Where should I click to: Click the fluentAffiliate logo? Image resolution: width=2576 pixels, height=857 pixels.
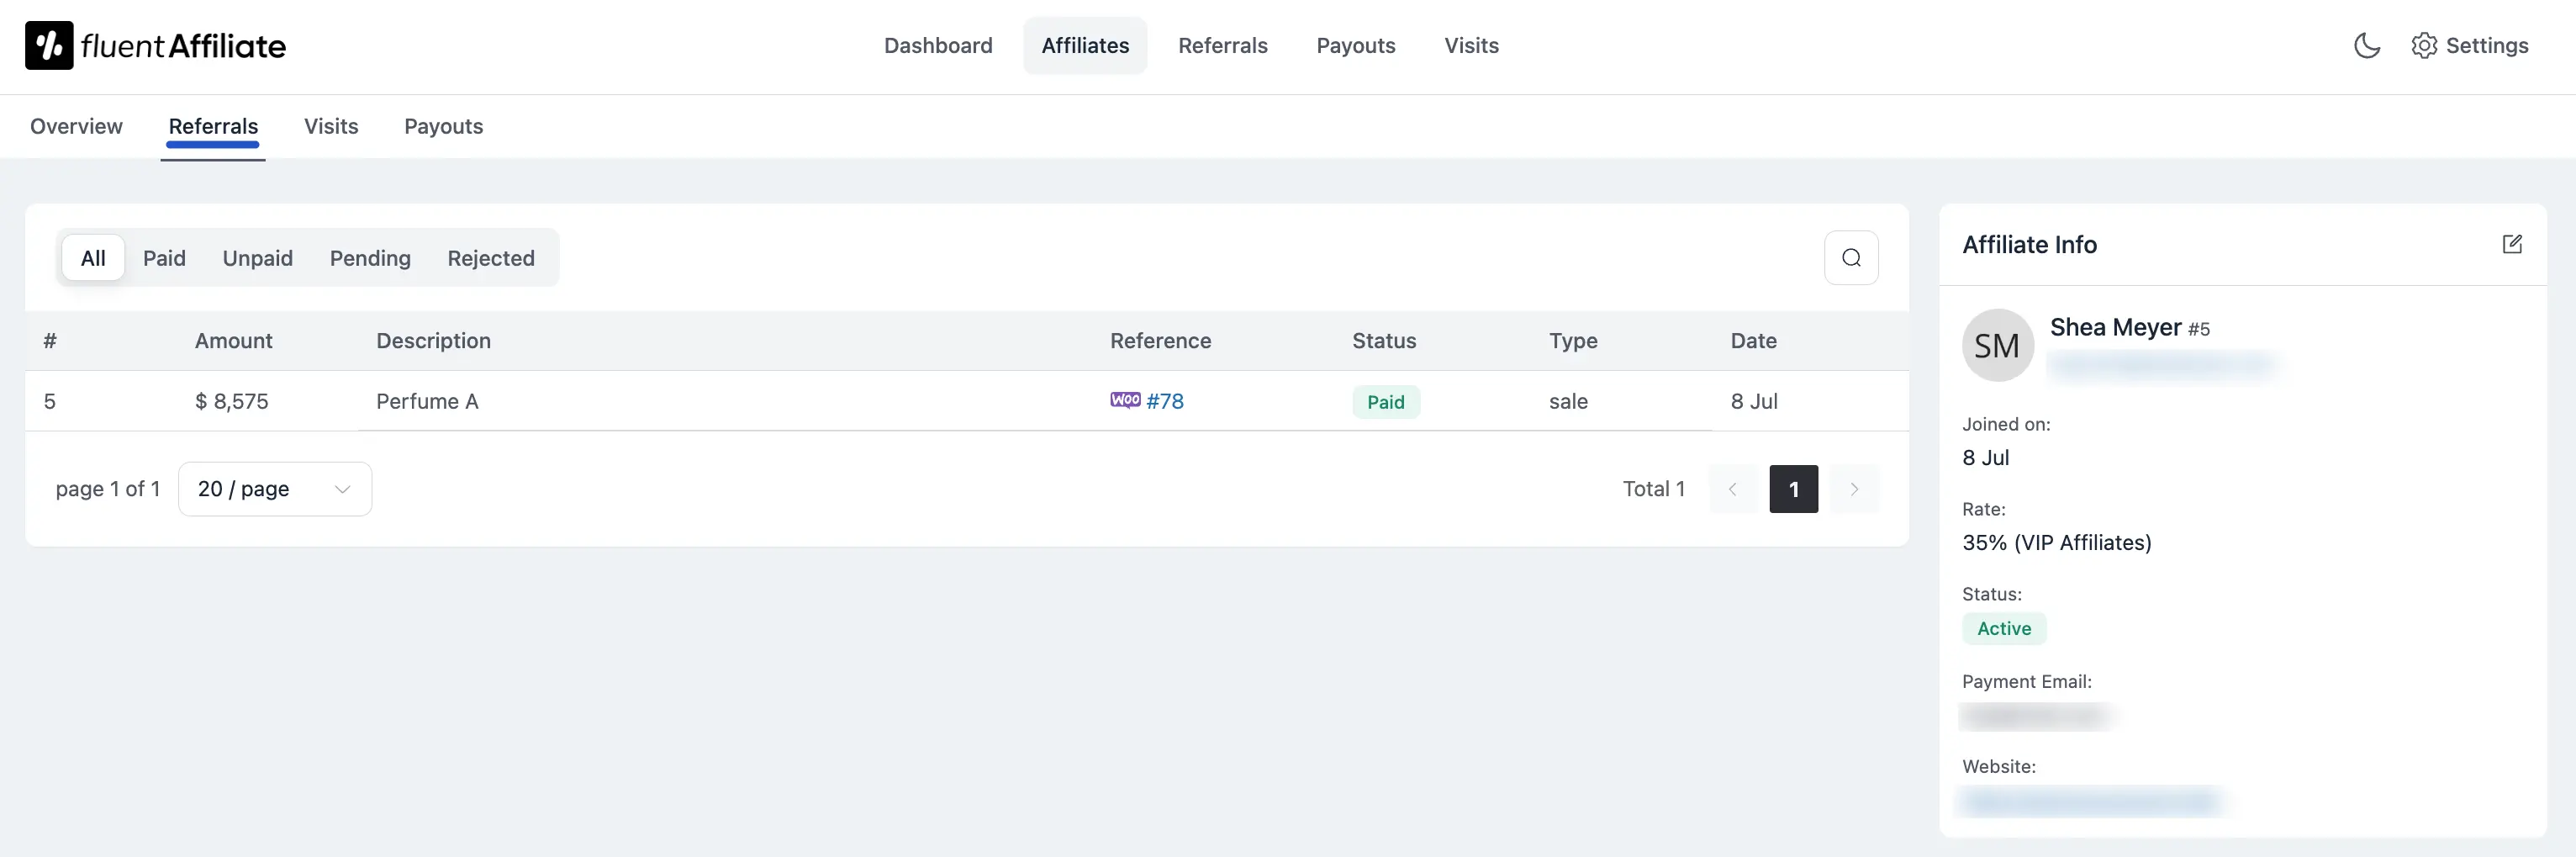(154, 44)
